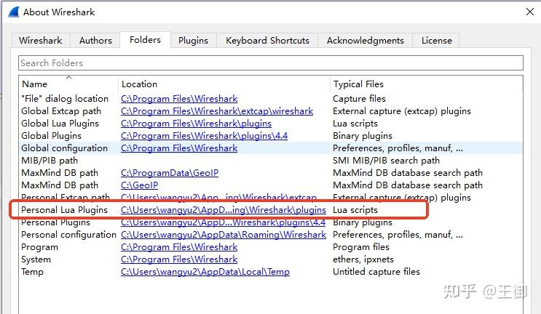Sort by the Typical Files column header
Image resolution: width=541 pixels, height=314 pixels.
(x=358, y=84)
